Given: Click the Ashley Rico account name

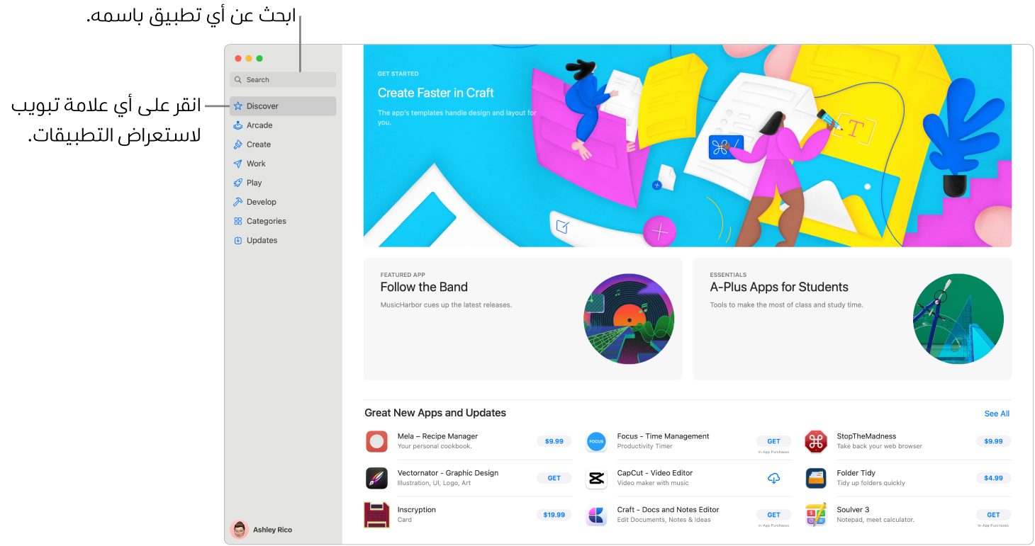Looking at the screenshot, I should (x=272, y=530).
